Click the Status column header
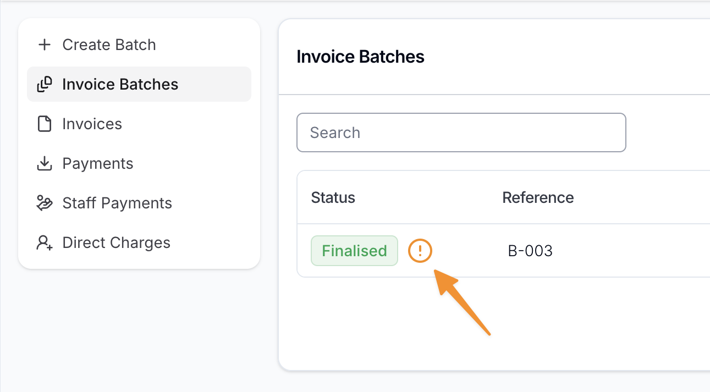 click(x=333, y=198)
